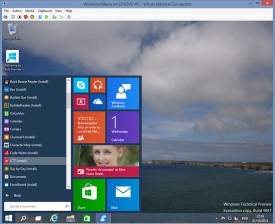Open the red Video tile
The height and width of the screenshot is (224, 275).
[81, 102]
